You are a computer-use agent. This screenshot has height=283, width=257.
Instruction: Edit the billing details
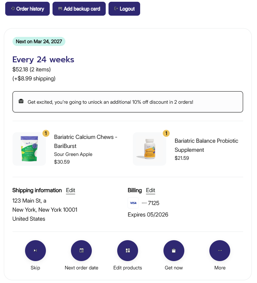coord(151,190)
